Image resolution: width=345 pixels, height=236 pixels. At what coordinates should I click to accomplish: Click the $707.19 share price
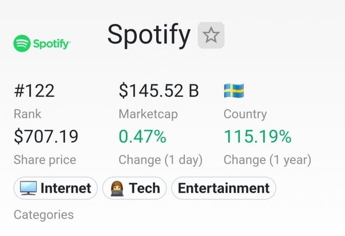click(x=46, y=137)
